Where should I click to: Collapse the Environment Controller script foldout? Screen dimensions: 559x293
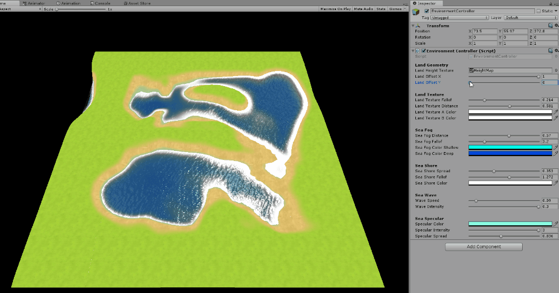(413, 51)
